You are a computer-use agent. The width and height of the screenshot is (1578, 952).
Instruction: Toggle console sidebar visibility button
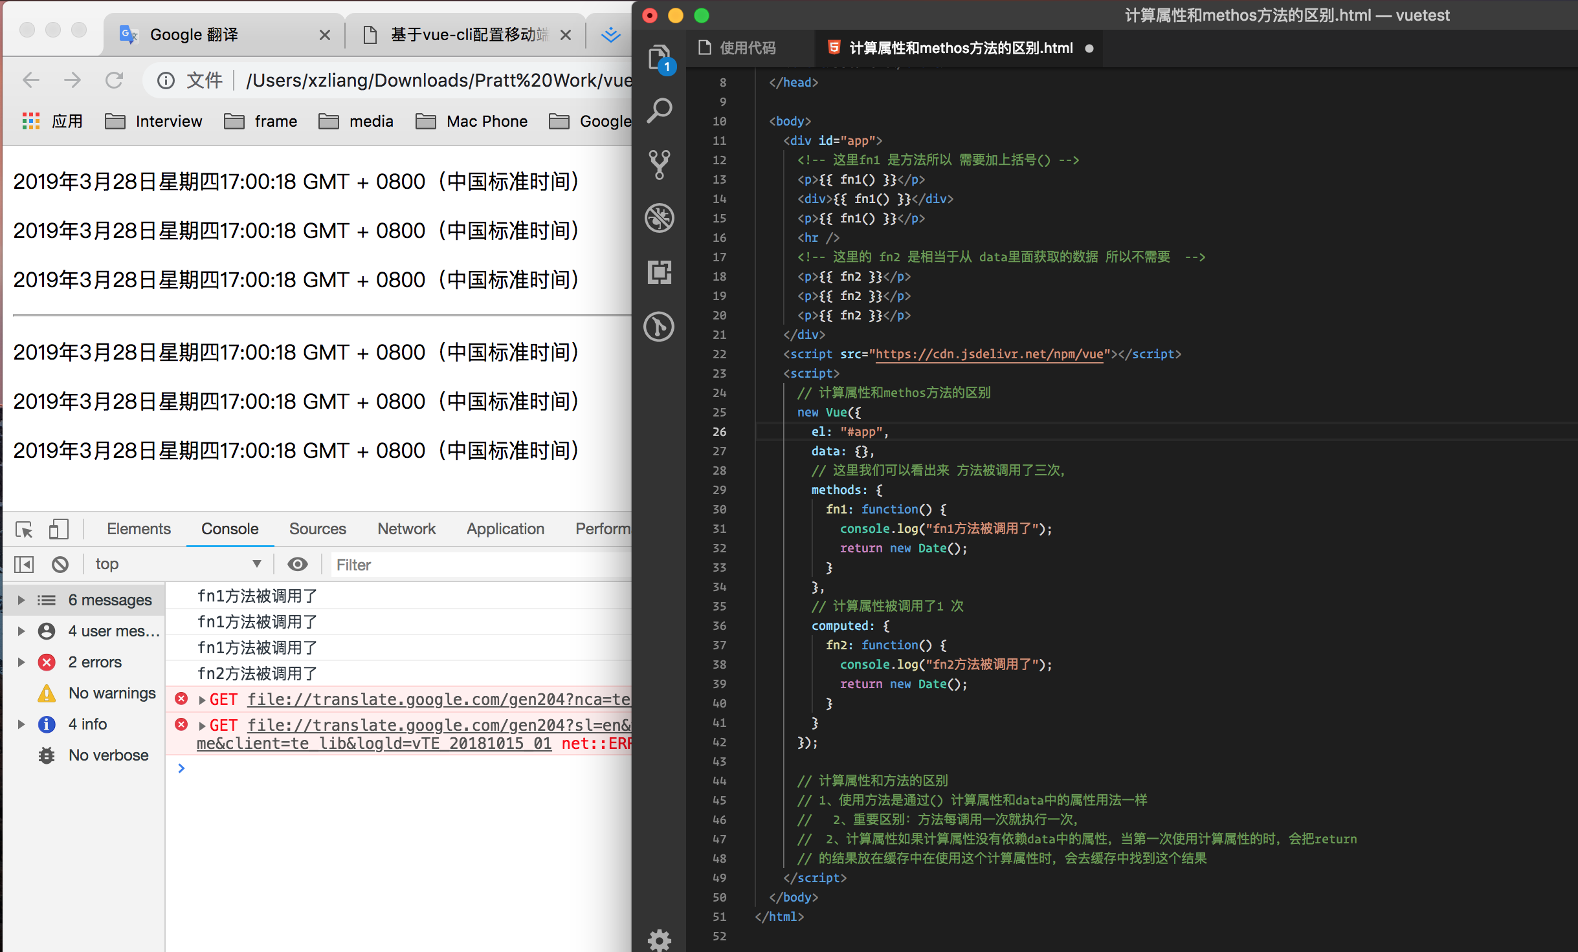(x=24, y=565)
